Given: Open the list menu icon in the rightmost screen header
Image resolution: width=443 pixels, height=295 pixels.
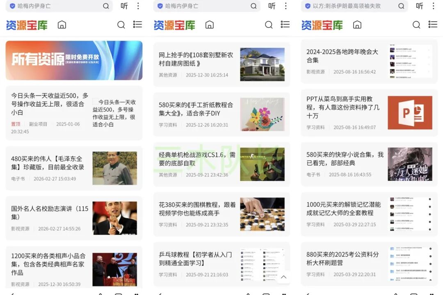Looking at the screenshot, I should pos(433,25).
